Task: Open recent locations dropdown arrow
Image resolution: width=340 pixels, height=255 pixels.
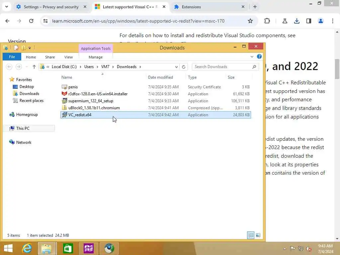Action: 27,67
